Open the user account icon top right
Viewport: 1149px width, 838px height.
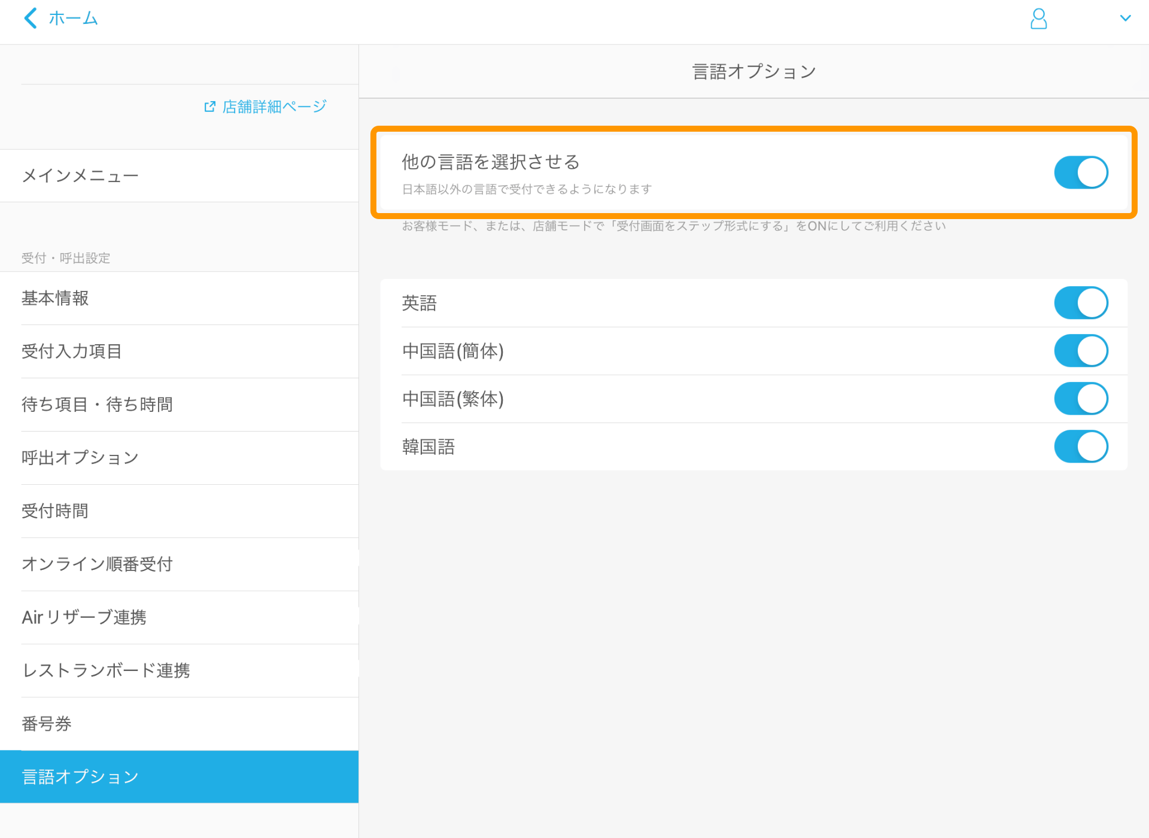pyautogui.click(x=1039, y=19)
